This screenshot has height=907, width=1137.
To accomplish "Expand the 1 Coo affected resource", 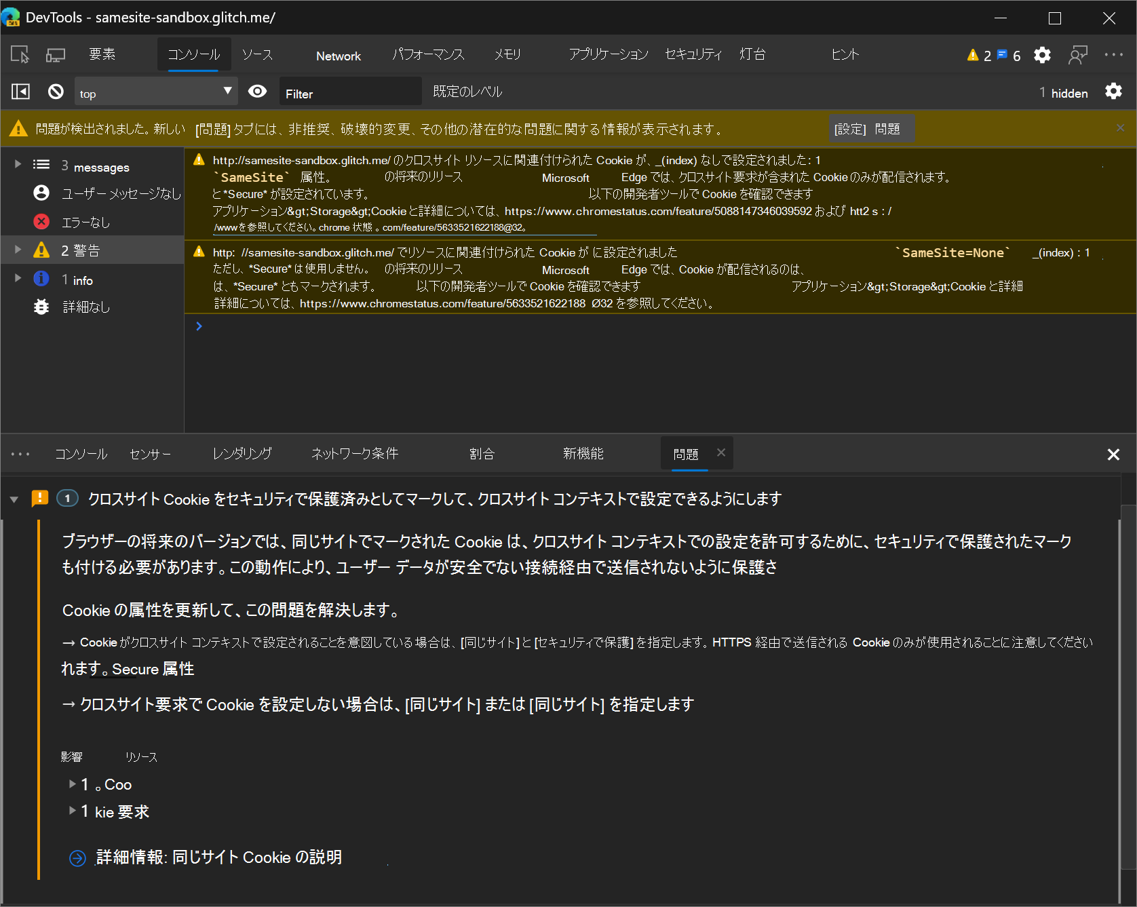I will (x=73, y=784).
